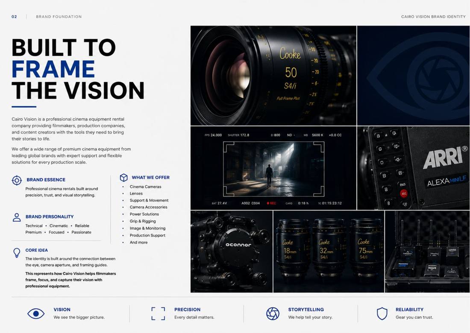Click the BRAND PERSONALITY heading
The image size is (470, 333).
[50, 216]
